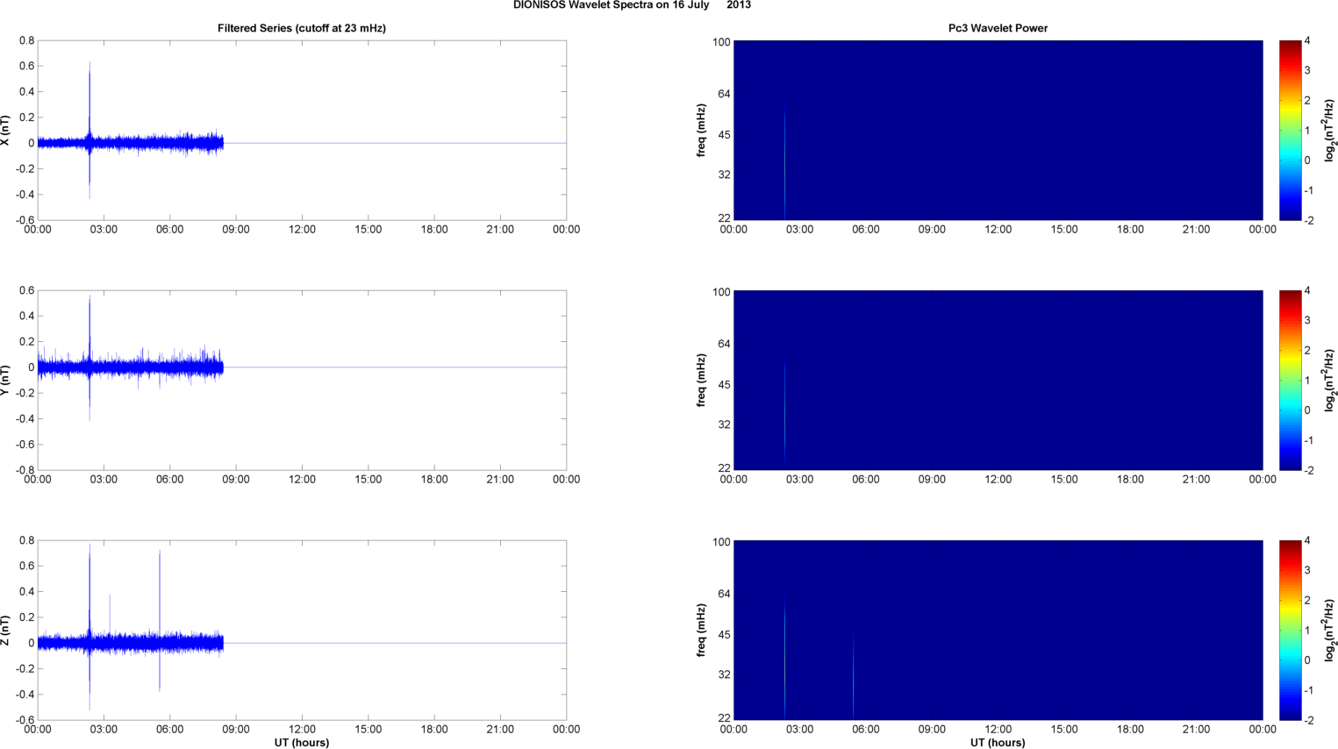Click the small Z series spike after 03:00
Screen dimensions: 1338x749
point(110,614)
